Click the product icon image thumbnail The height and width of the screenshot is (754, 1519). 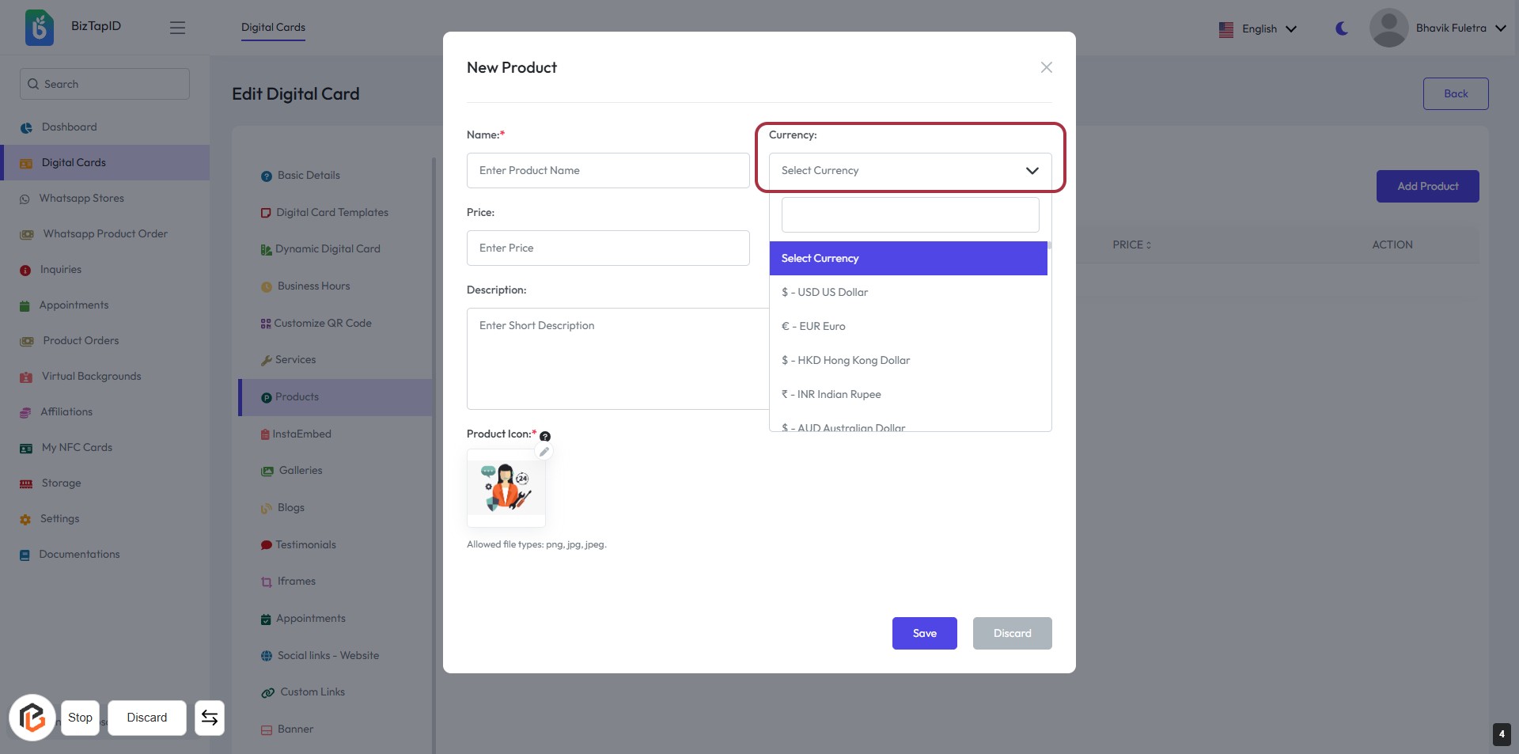(x=506, y=487)
